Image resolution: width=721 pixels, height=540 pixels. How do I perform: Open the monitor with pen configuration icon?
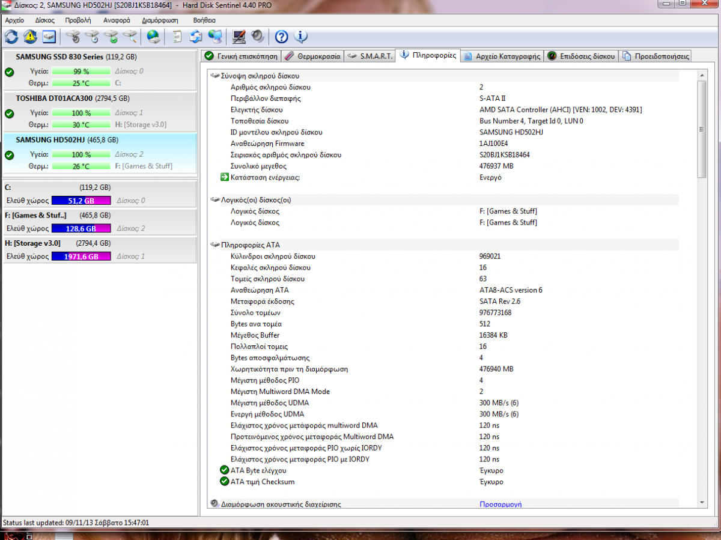click(x=239, y=37)
